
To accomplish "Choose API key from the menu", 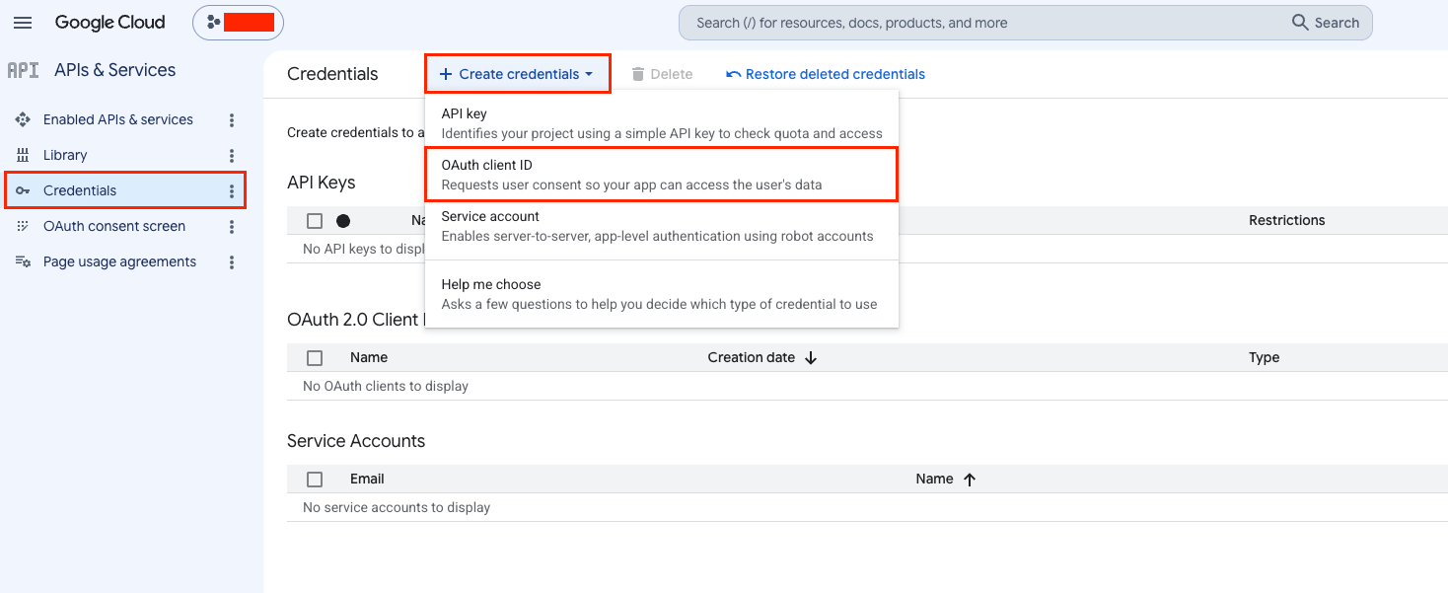I will point(662,123).
